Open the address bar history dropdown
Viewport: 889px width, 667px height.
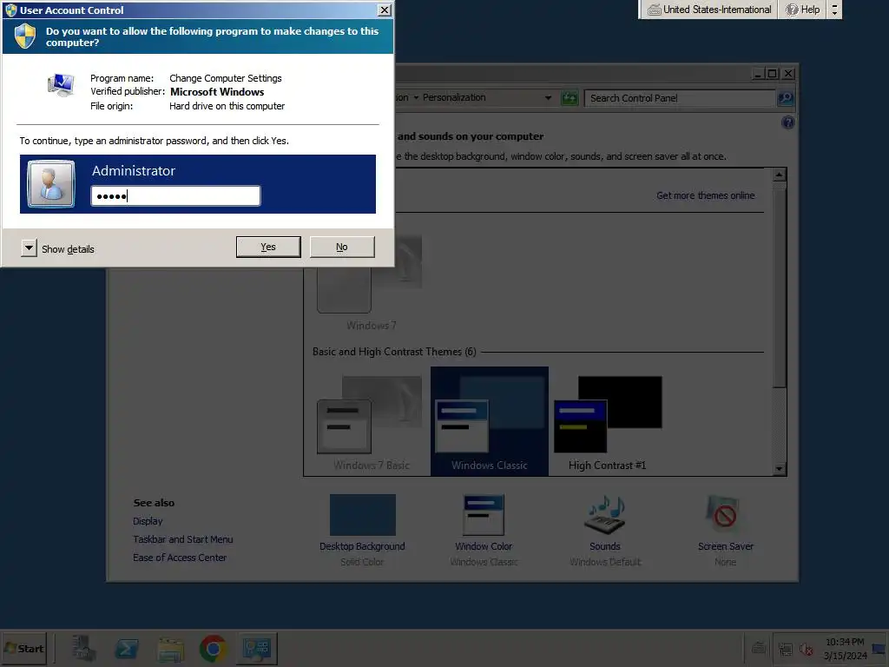click(x=548, y=97)
